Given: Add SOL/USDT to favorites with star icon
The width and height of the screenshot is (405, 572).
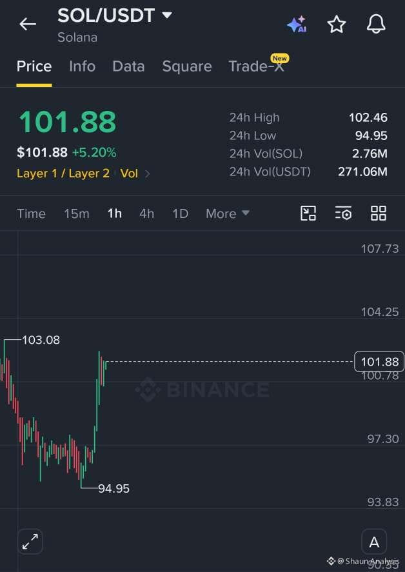Looking at the screenshot, I should pos(336,25).
